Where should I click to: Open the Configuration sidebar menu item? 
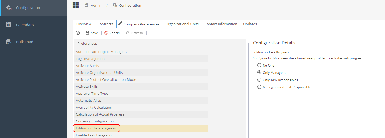[x=34, y=8]
